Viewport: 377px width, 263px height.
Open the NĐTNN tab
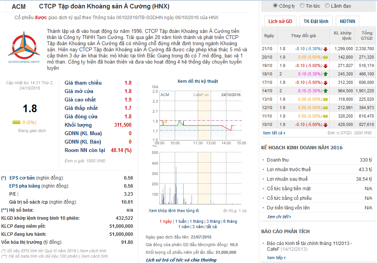(x=348, y=21)
